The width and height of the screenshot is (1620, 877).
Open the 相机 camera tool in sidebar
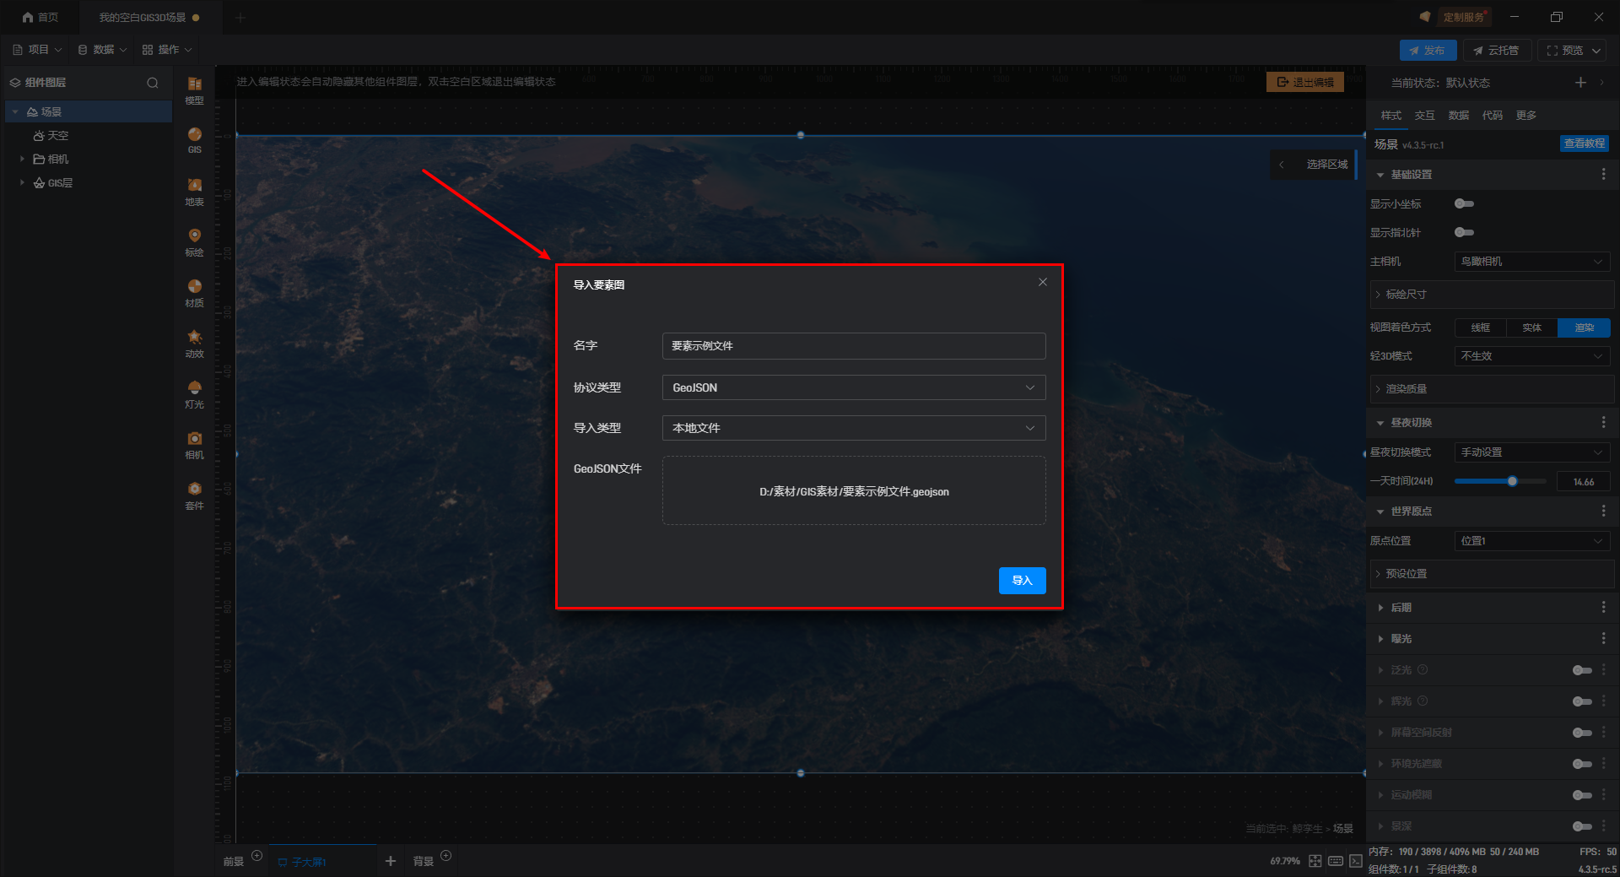194,444
